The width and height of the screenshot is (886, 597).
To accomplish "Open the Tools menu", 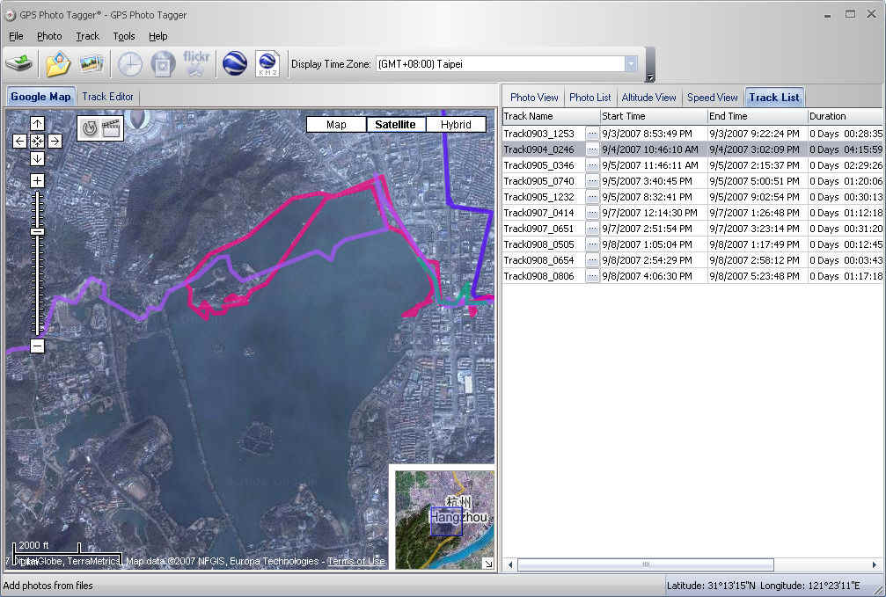I will (124, 36).
